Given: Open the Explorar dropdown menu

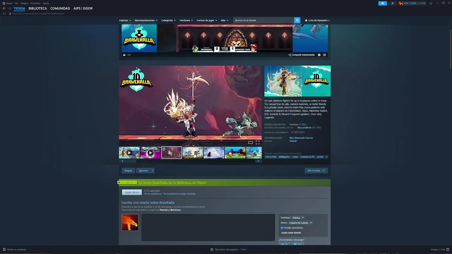Looking at the screenshot, I should [125, 20].
